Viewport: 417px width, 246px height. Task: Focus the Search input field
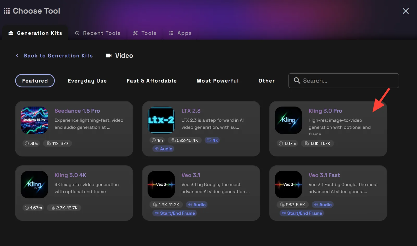344,81
